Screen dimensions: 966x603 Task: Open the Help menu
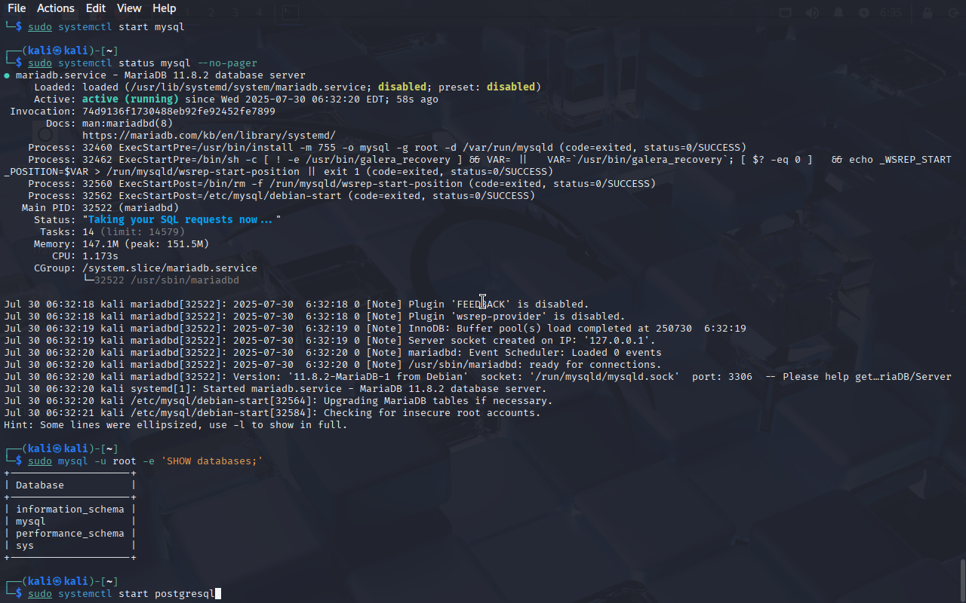tap(164, 8)
